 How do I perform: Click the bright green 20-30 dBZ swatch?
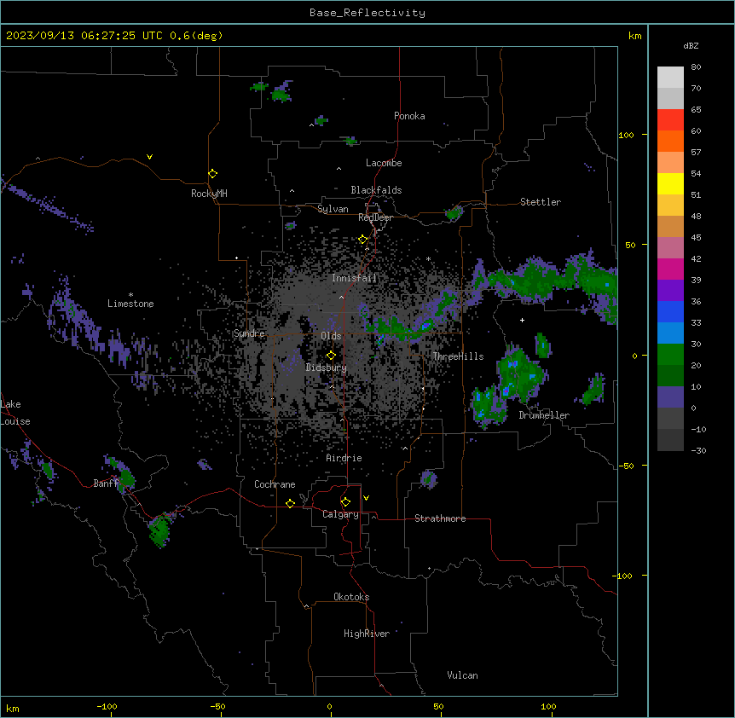(670, 355)
